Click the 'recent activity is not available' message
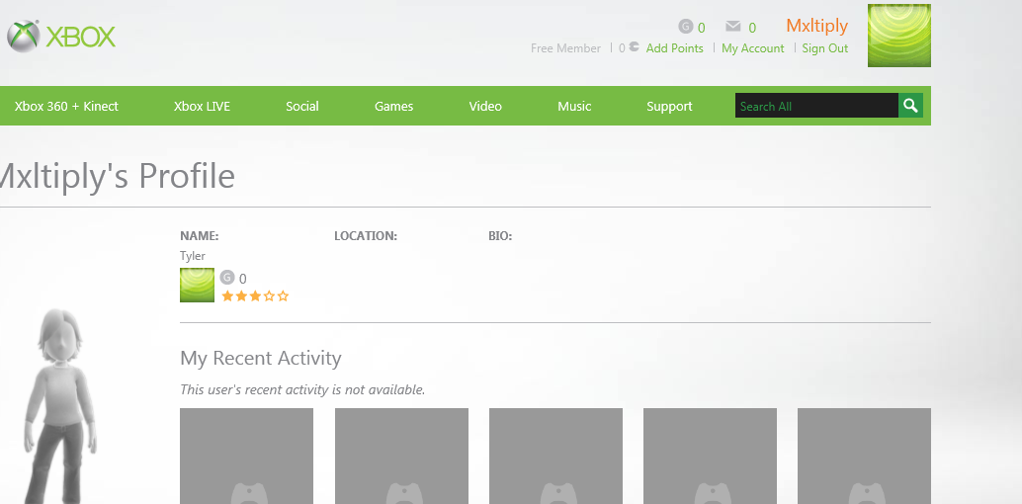Image resolution: width=1022 pixels, height=504 pixels. pos(302,390)
